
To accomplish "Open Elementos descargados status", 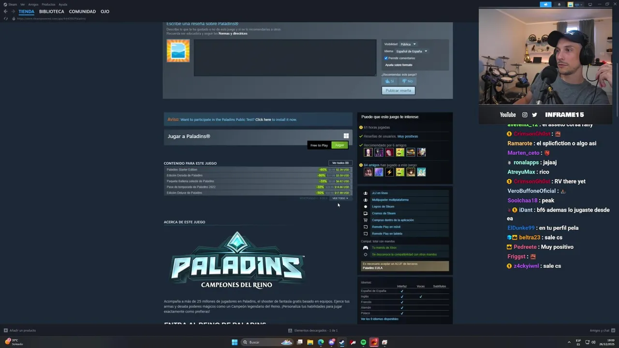I will pyautogui.click(x=313, y=331).
